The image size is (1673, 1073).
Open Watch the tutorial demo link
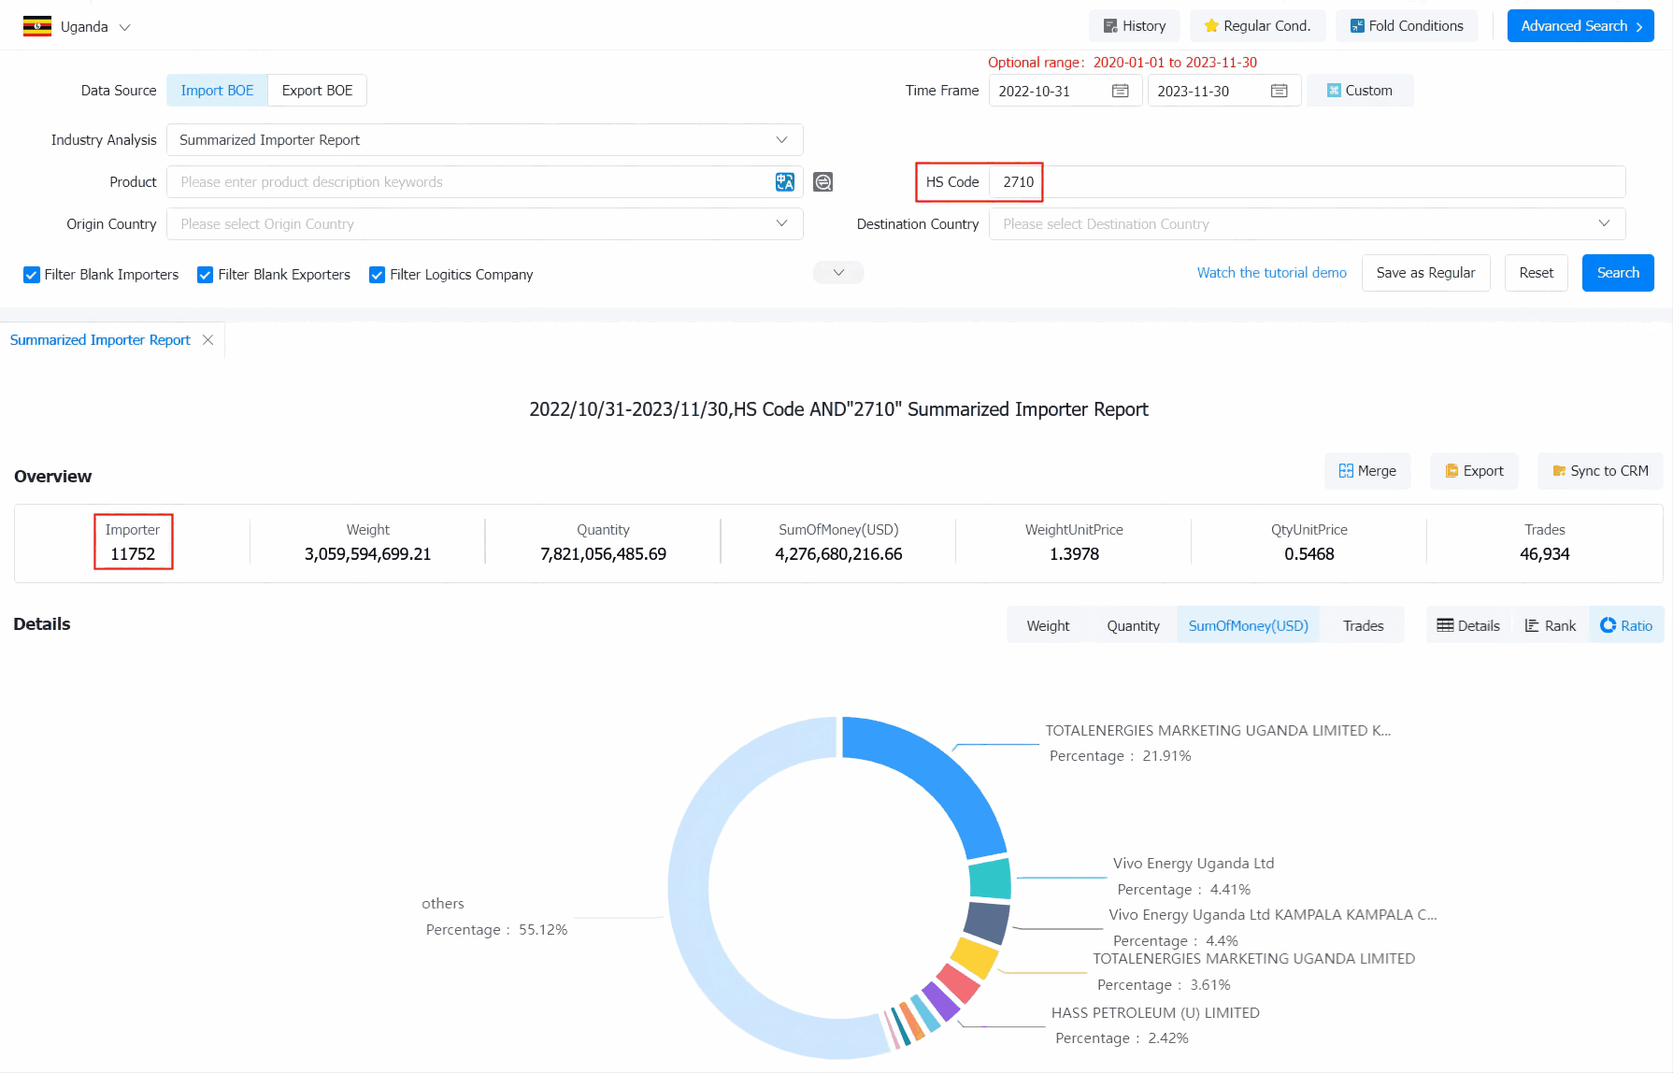click(1271, 273)
